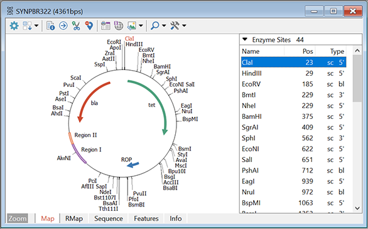Screen dimensions: 368x229
Task: Click the Zoom button
Action: coord(18,218)
